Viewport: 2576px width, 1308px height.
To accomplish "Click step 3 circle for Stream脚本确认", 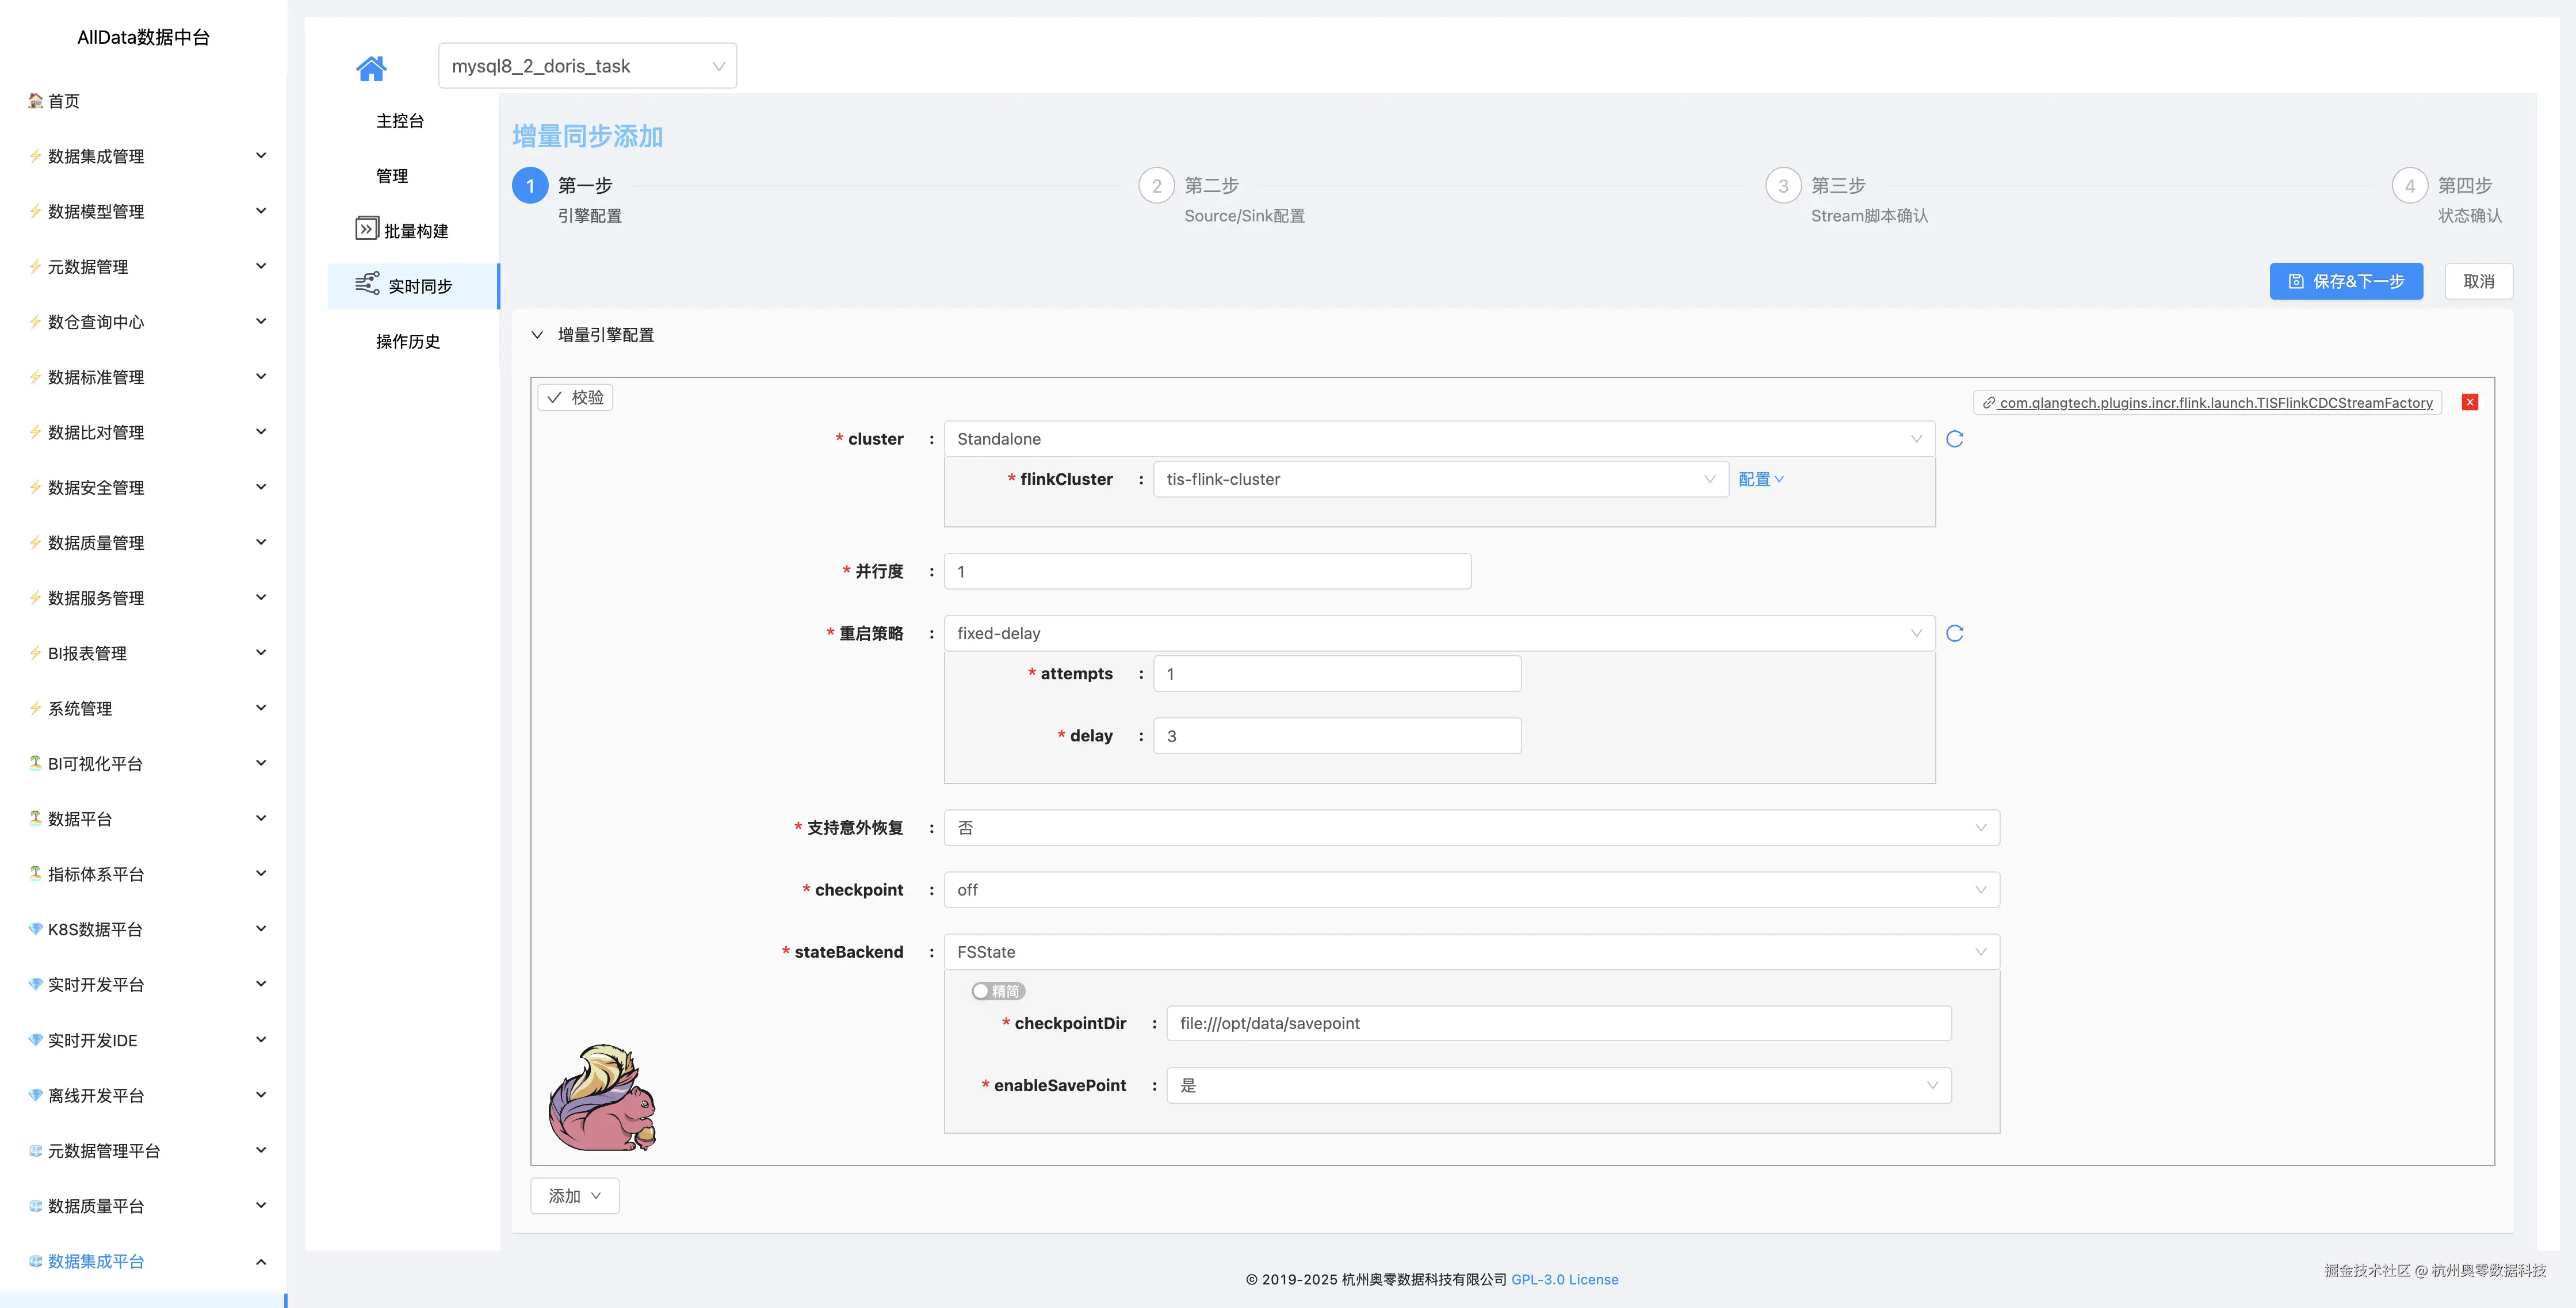I will [1783, 186].
